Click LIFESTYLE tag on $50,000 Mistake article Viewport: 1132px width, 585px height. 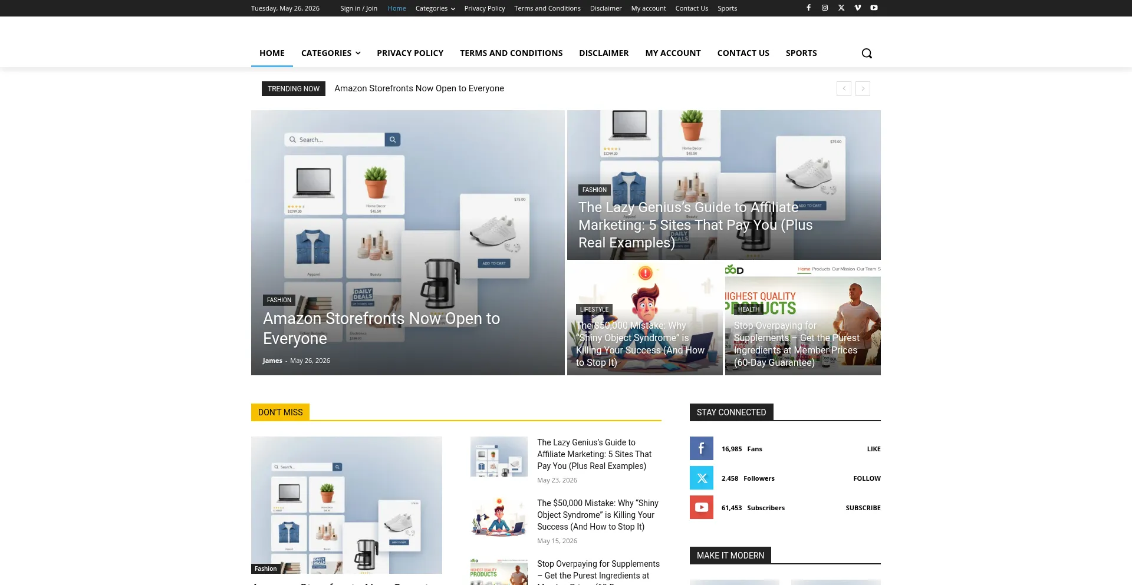[594, 309]
